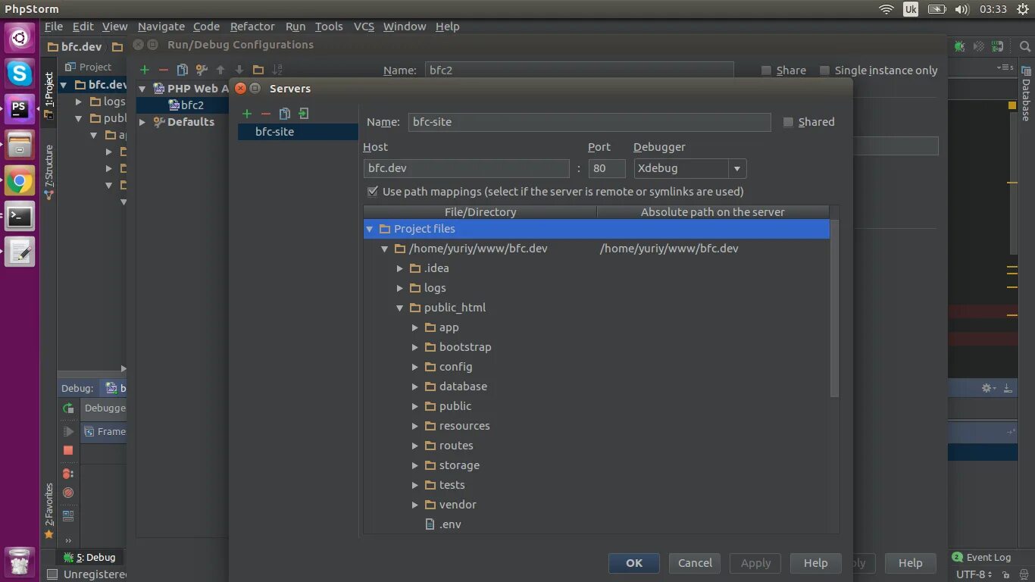Select the storage folder row
Image resolution: width=1035 pixels, height=582 pixels.
point(597,465)
